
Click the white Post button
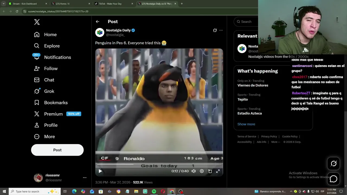coord(57,150)
